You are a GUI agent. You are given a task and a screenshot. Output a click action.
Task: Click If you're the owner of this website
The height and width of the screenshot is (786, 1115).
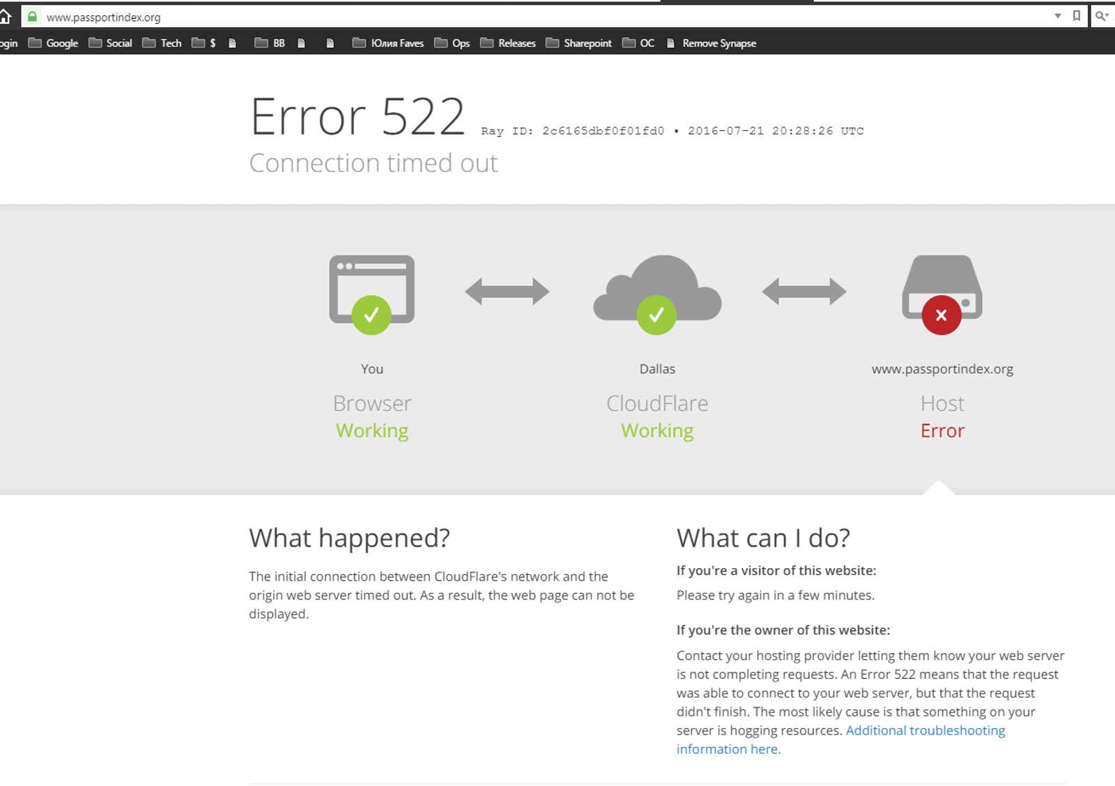[x=783, y=630]
